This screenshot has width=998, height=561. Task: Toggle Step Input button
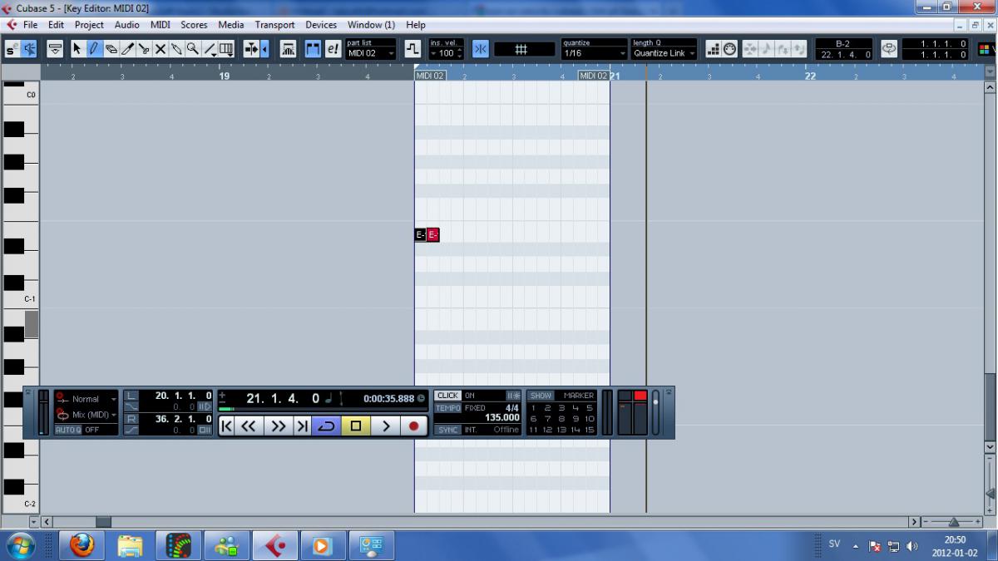point(714,49)
